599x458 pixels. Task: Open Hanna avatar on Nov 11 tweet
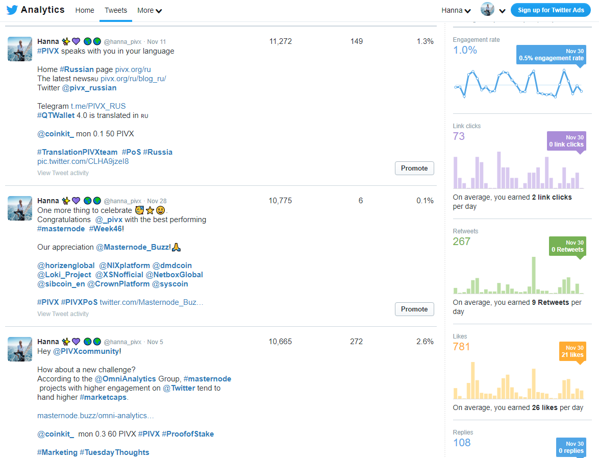[20, 49]
